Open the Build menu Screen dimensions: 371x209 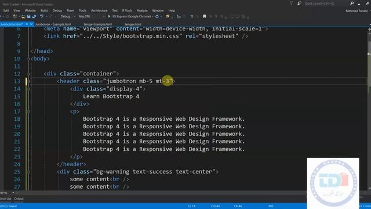pyautogui.click(x=44, y=10)
